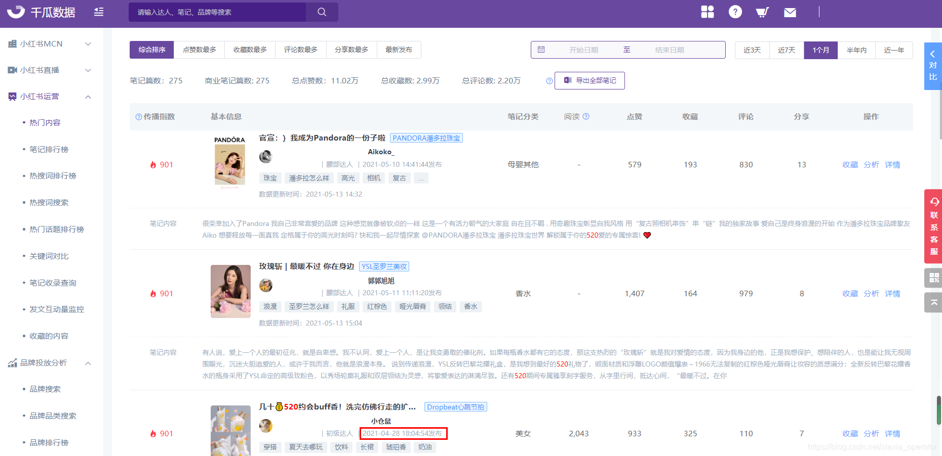Filter by 近7天

[x=787, y=50]
